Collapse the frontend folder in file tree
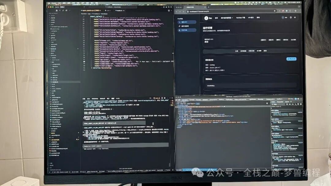The height and width of the screenshot is (186, 331). (53, 55)
